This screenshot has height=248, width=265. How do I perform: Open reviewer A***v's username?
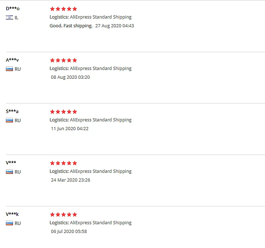point(12,60)
